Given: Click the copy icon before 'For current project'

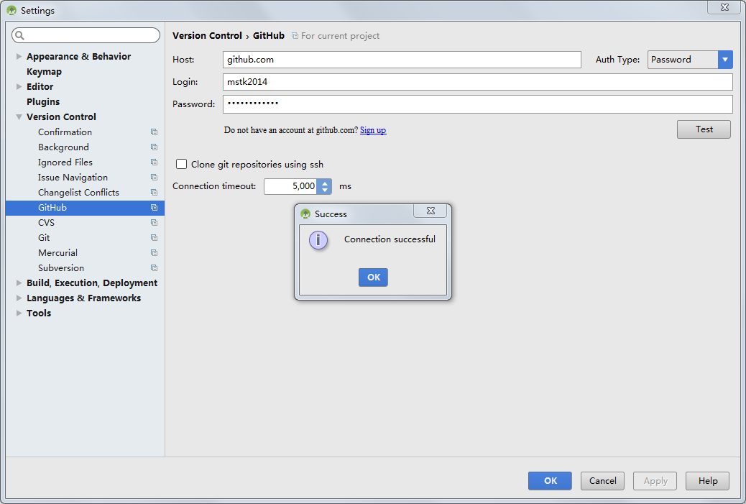Looking at the screenshot, I should pyautogui.click(x=295, y=36).
